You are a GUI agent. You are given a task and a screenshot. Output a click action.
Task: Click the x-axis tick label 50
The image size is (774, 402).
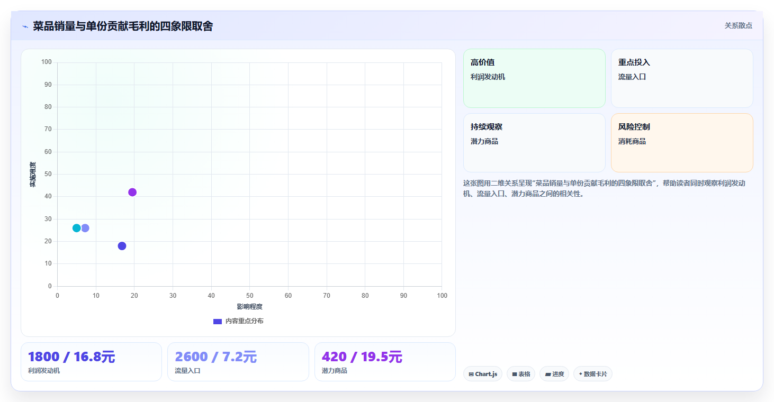[249, 296]
